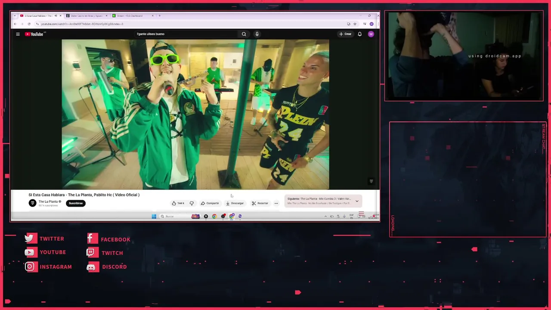Like the video (144 k)
The height and width of the screenshot is (310, 551).
pos(178,203)
